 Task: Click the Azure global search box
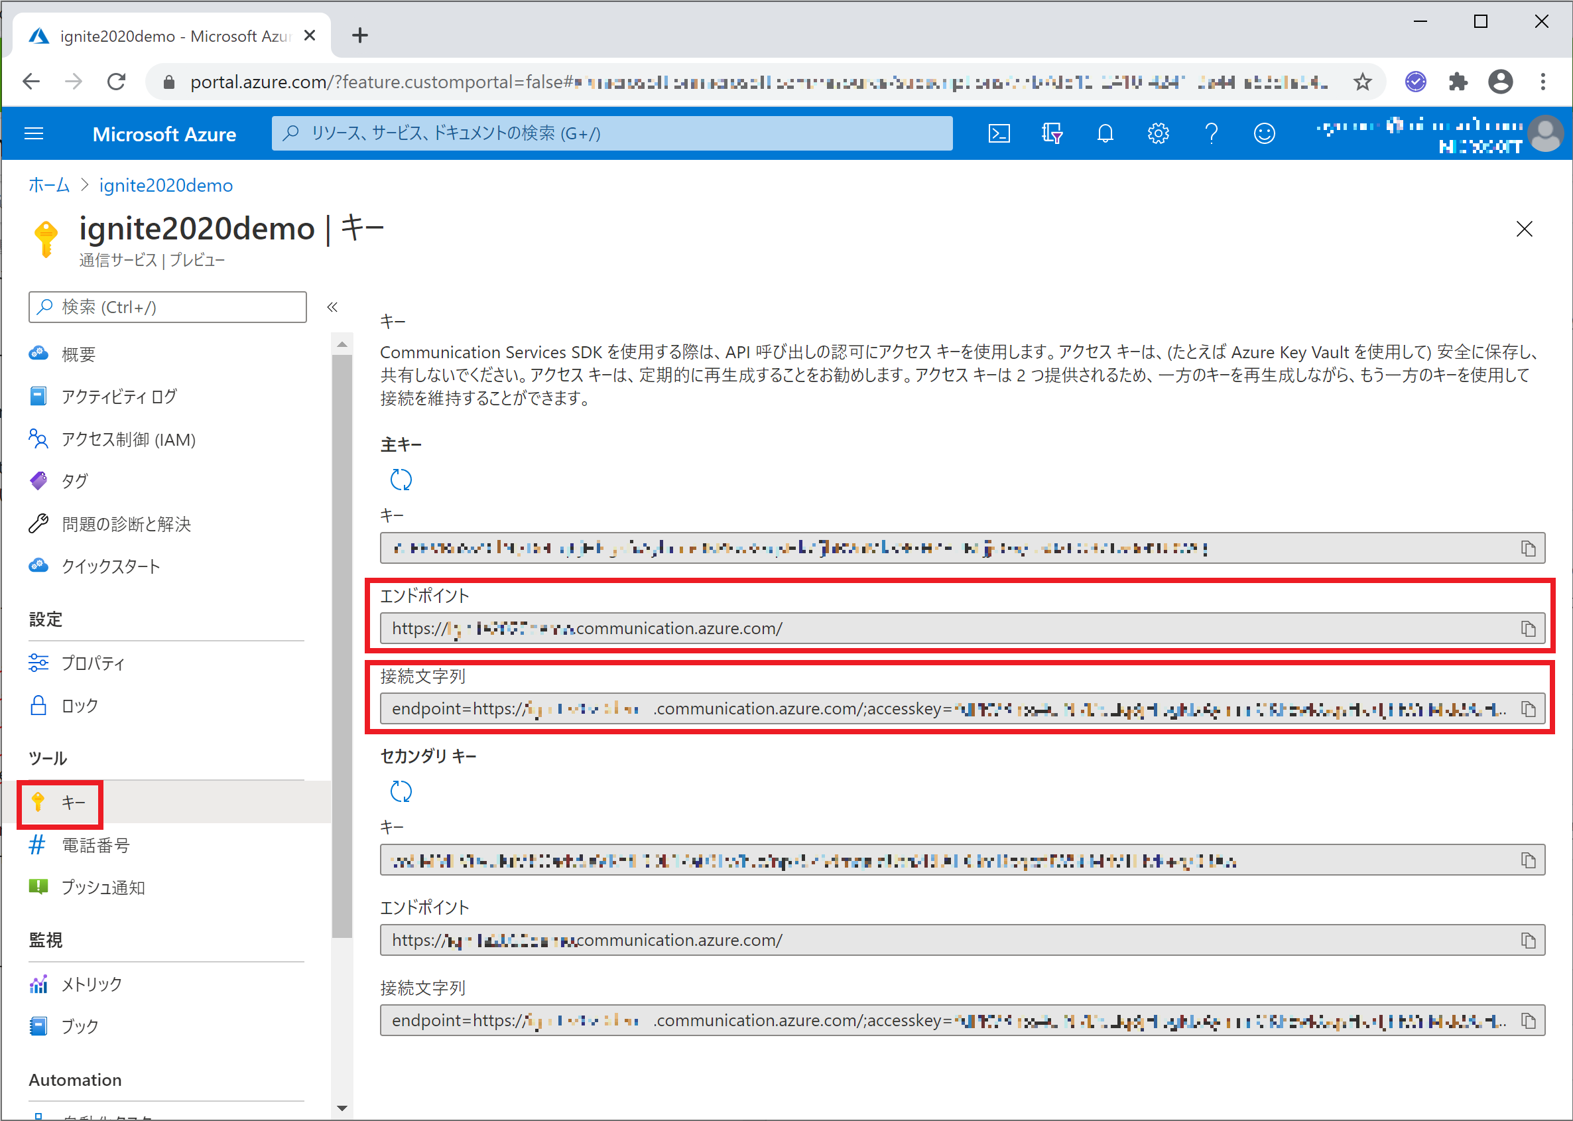(x=611, y=133)
